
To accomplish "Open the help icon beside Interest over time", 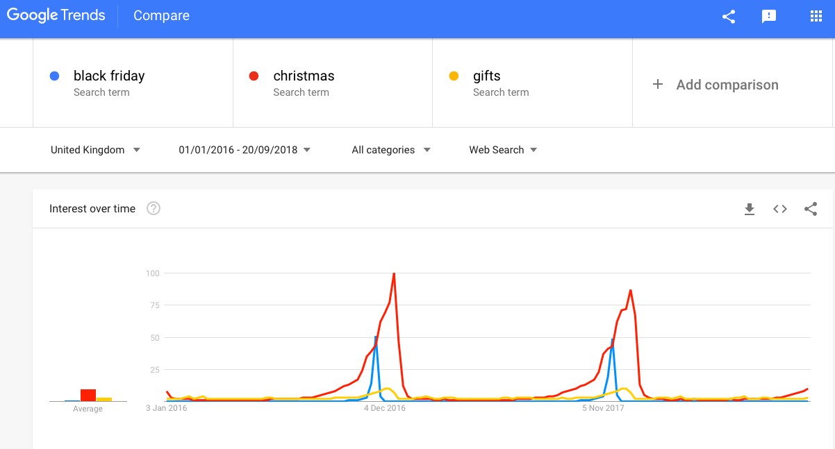I will (x=154, y=208).
